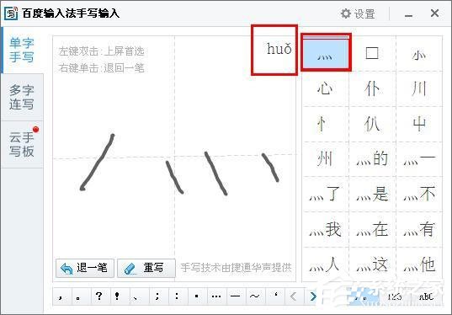
Task: Choose candidate character 仆
Action: [x=372, y=88]
